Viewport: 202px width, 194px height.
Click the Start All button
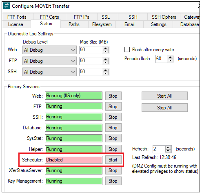[x=164, y=96]
